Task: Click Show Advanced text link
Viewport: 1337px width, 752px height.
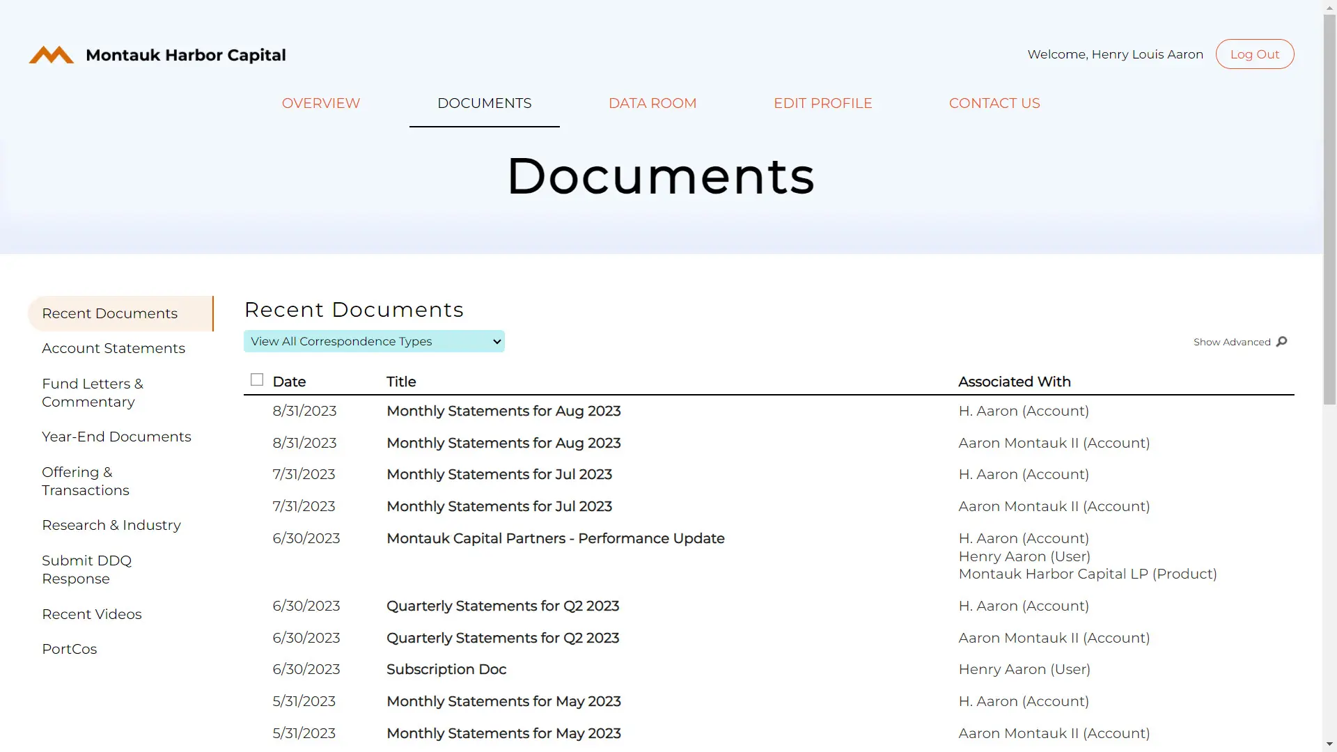Action: (1231, 342)
